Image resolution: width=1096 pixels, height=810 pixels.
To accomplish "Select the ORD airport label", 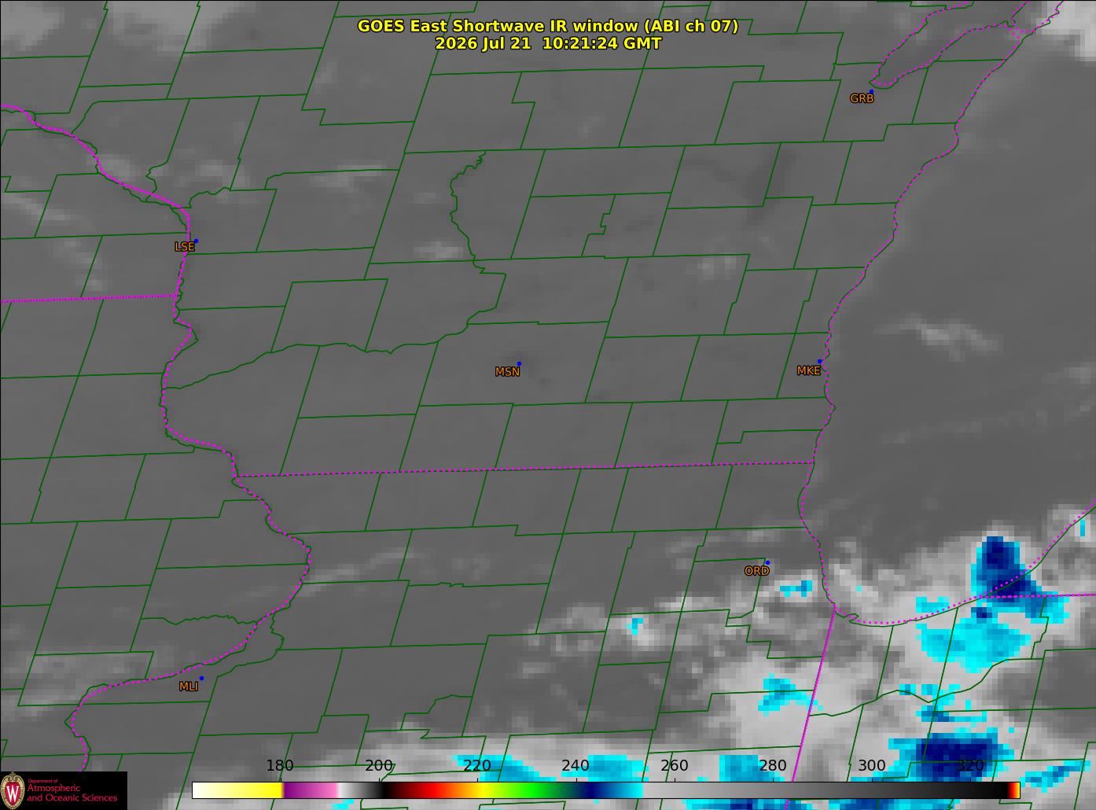I will [756, 572].
